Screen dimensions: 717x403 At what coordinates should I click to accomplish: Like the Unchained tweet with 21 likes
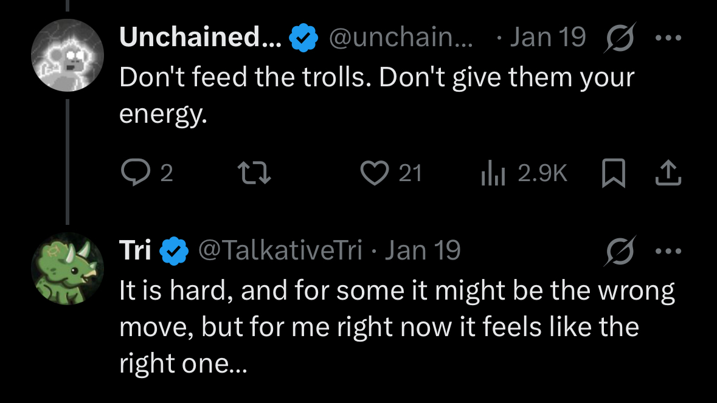click(373, 174)
